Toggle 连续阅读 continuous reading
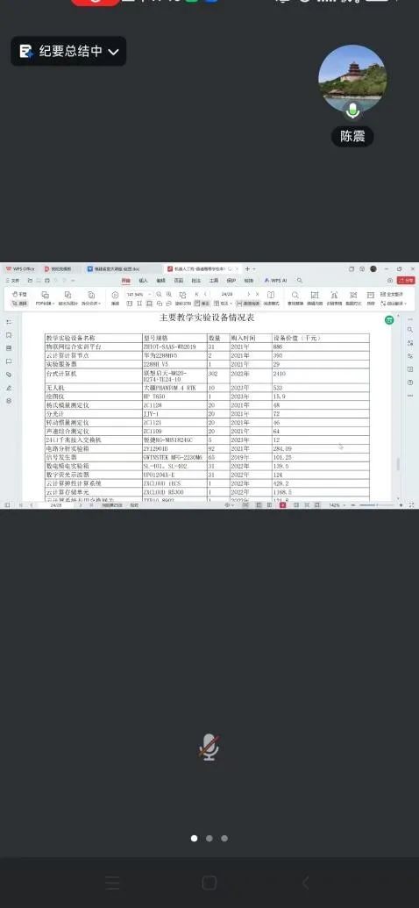The width and height of the screenshot is (419, 908). (248, 303)
